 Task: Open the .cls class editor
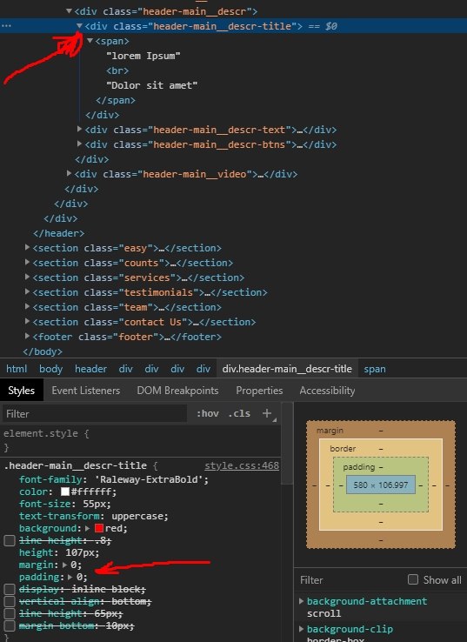coord(239,413)
